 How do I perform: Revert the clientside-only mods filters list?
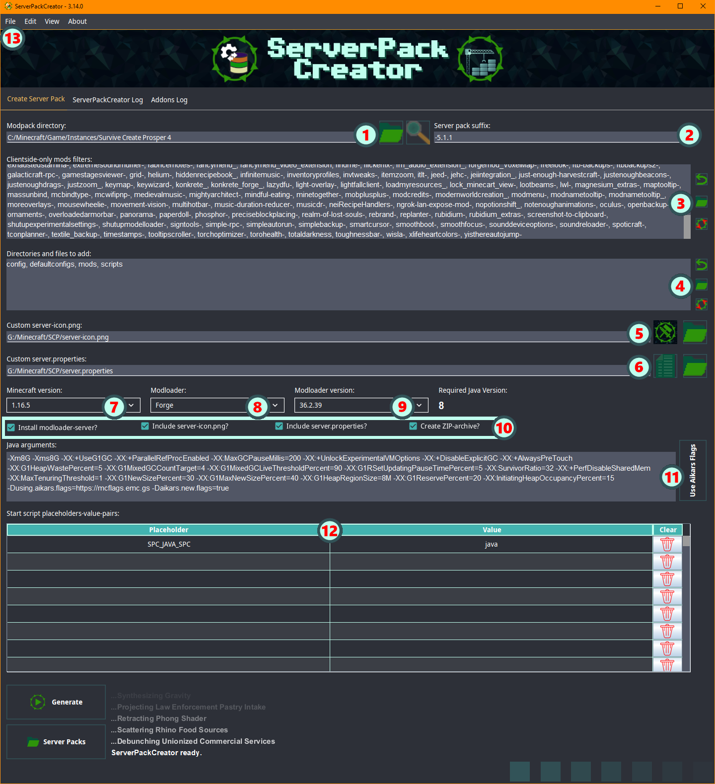[701, 179]
